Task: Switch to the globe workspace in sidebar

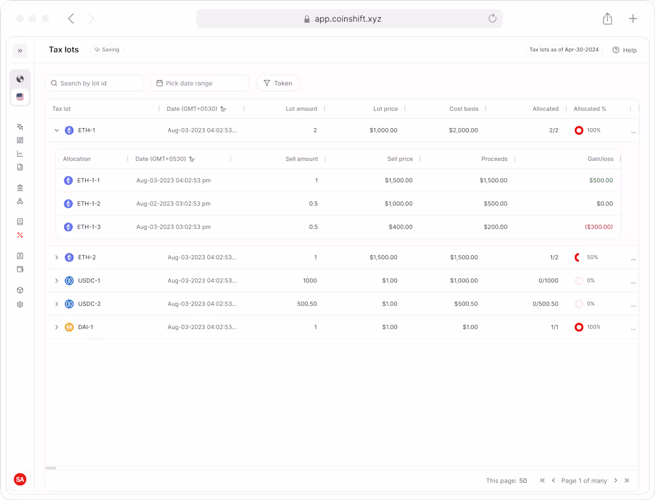Action: pyautogui.click(x=20, y=78)
